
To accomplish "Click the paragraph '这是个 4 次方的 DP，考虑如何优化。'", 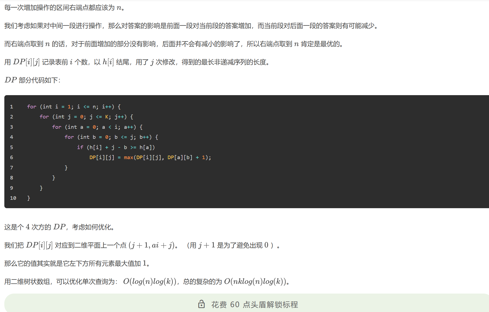I will 59,227.
